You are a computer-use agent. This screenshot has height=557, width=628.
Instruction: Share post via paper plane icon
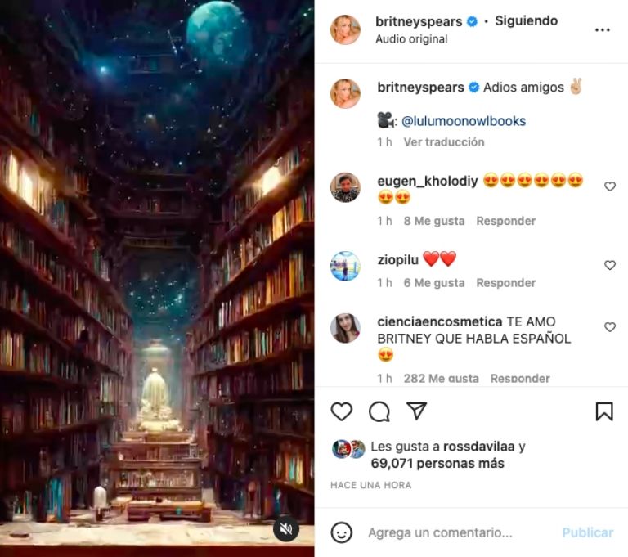click(x=416, y=411)
